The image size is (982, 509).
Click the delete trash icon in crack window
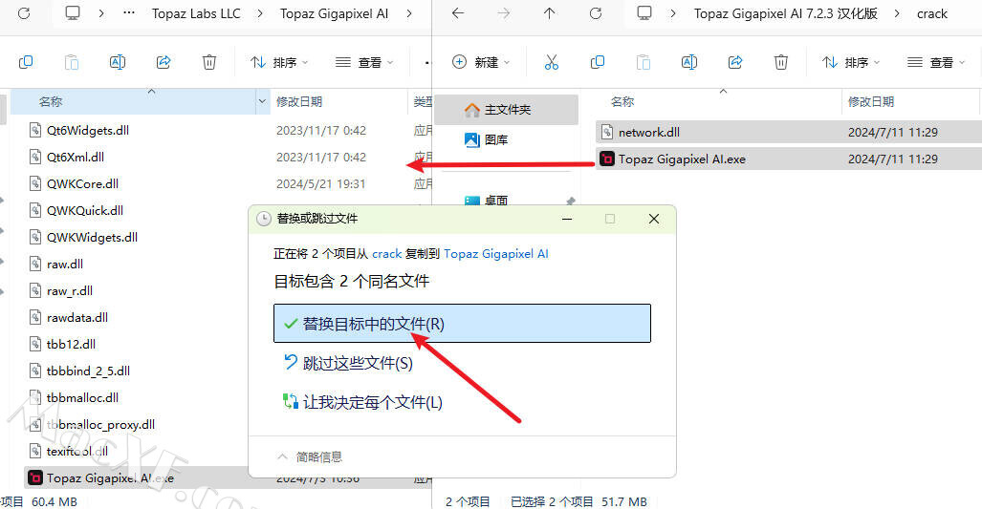(781, 62)
